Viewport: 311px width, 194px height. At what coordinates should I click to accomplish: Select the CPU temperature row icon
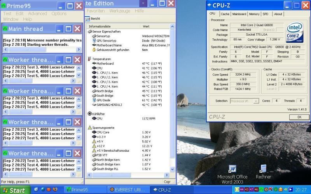click(x=94, y=68)
